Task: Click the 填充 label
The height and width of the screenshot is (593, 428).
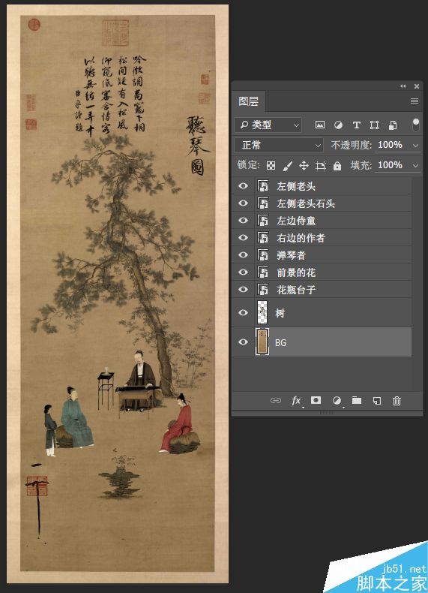Action: coord(361,166)
